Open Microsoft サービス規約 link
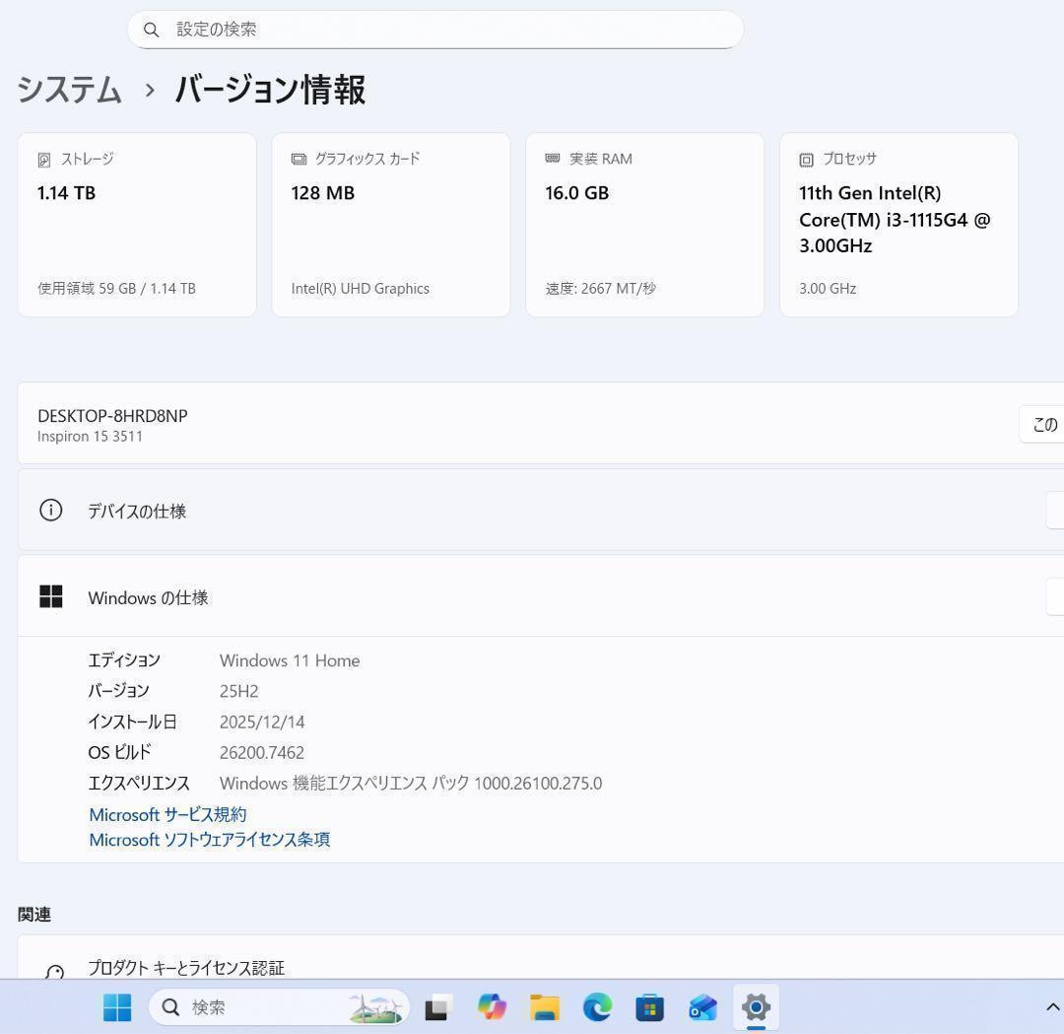The image size is (1064, 1034). coord(167,814)
